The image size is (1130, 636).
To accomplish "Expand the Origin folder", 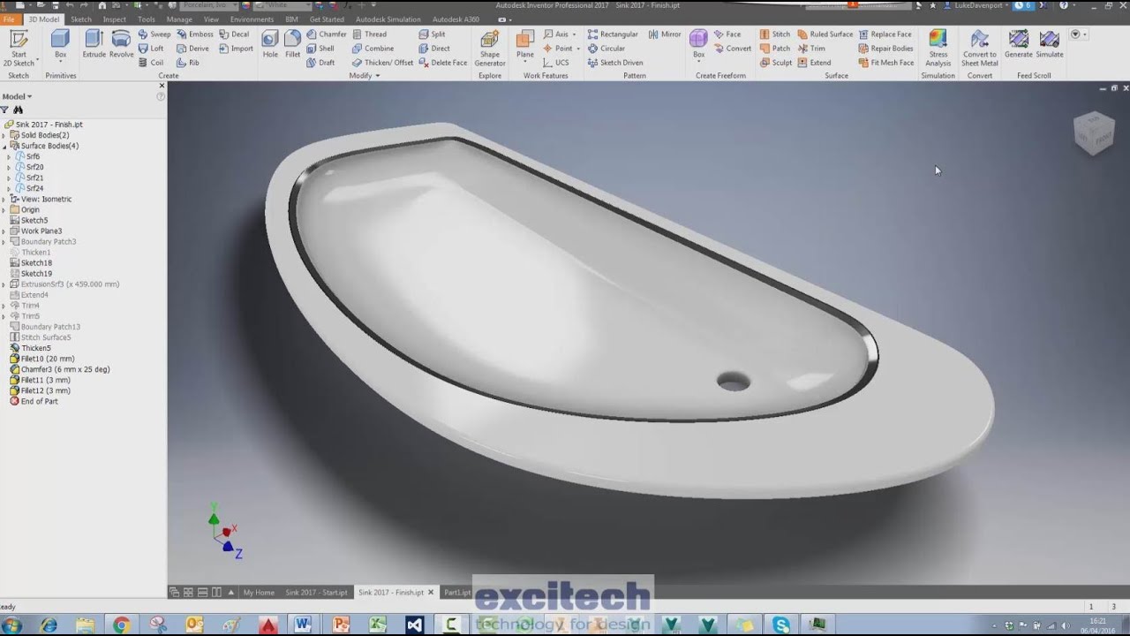I will coord(4,209).
